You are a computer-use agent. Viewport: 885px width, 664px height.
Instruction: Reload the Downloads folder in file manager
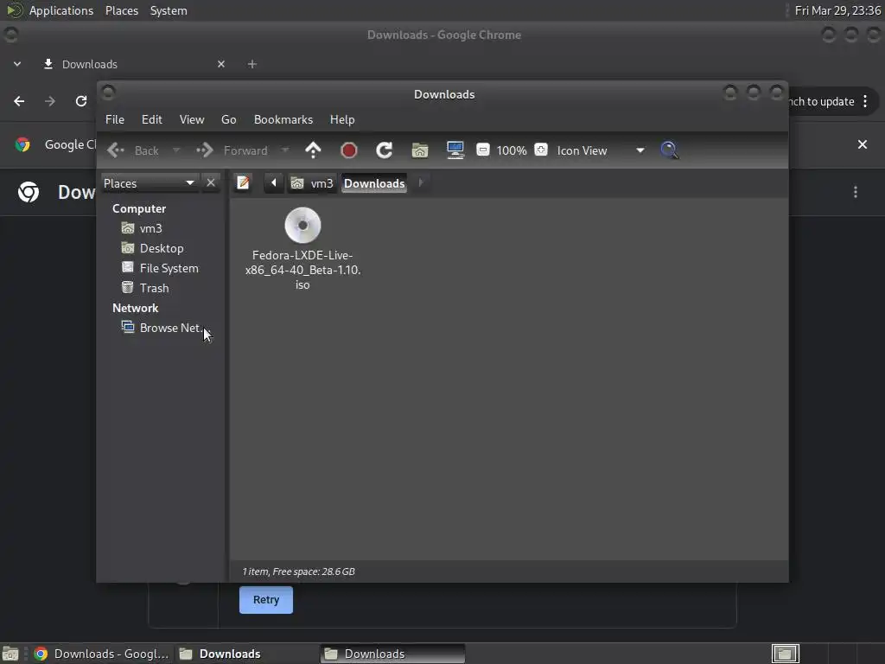(x=385, y=150)
